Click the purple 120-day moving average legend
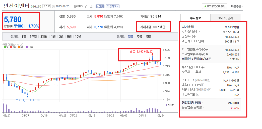Image resolution: width=262 pixels, height=129 pixels. (29, 47)
